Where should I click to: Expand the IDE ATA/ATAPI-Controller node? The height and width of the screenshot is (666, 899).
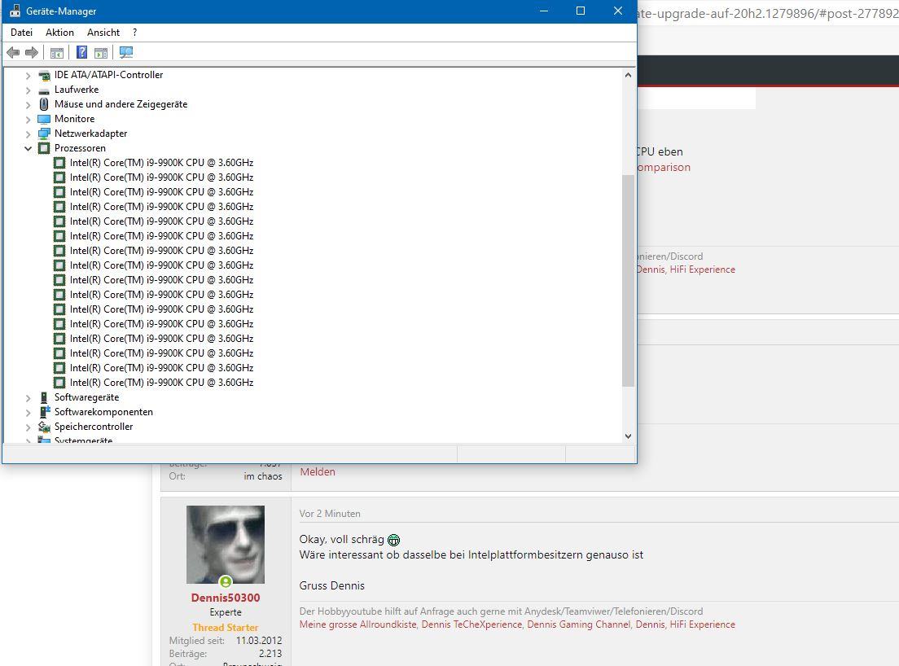click(x=28, y=75)
